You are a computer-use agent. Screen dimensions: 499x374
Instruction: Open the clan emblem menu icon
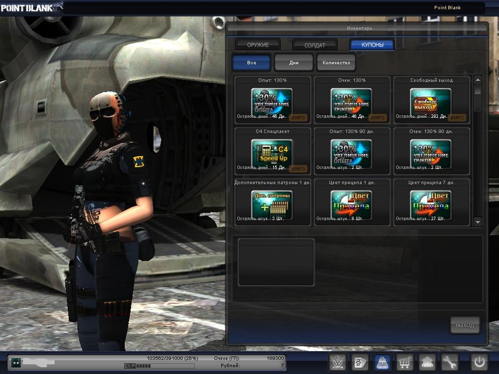tap(337, 362)
